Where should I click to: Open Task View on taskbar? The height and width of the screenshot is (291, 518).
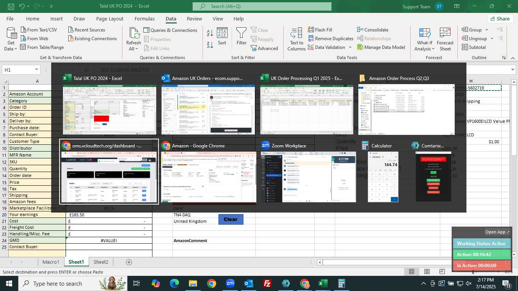(137, 283)
